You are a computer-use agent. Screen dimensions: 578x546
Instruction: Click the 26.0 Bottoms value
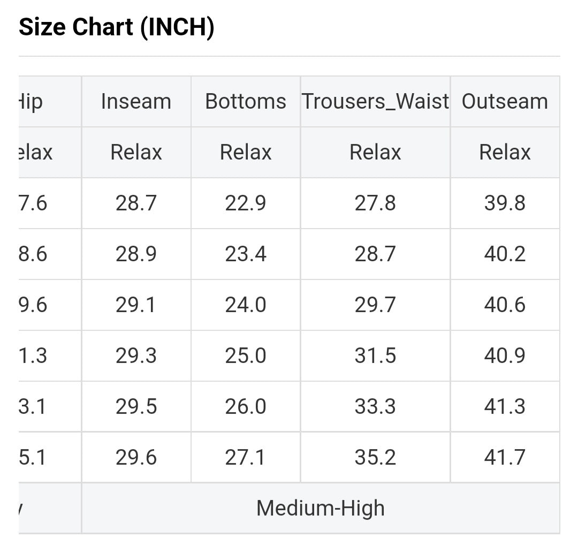click(x=246, y=407)
